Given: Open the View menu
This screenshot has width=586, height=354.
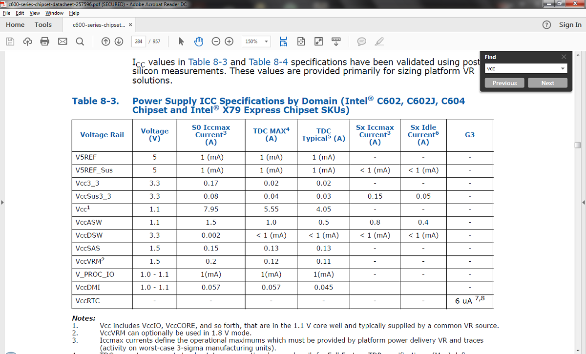Looking at the screenshot, I should [x=35, y=13].
